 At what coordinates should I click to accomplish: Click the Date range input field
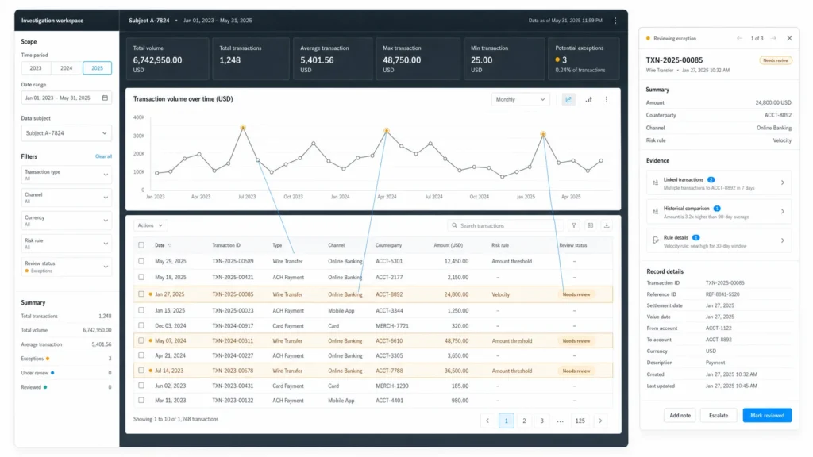tap(67, 98)
